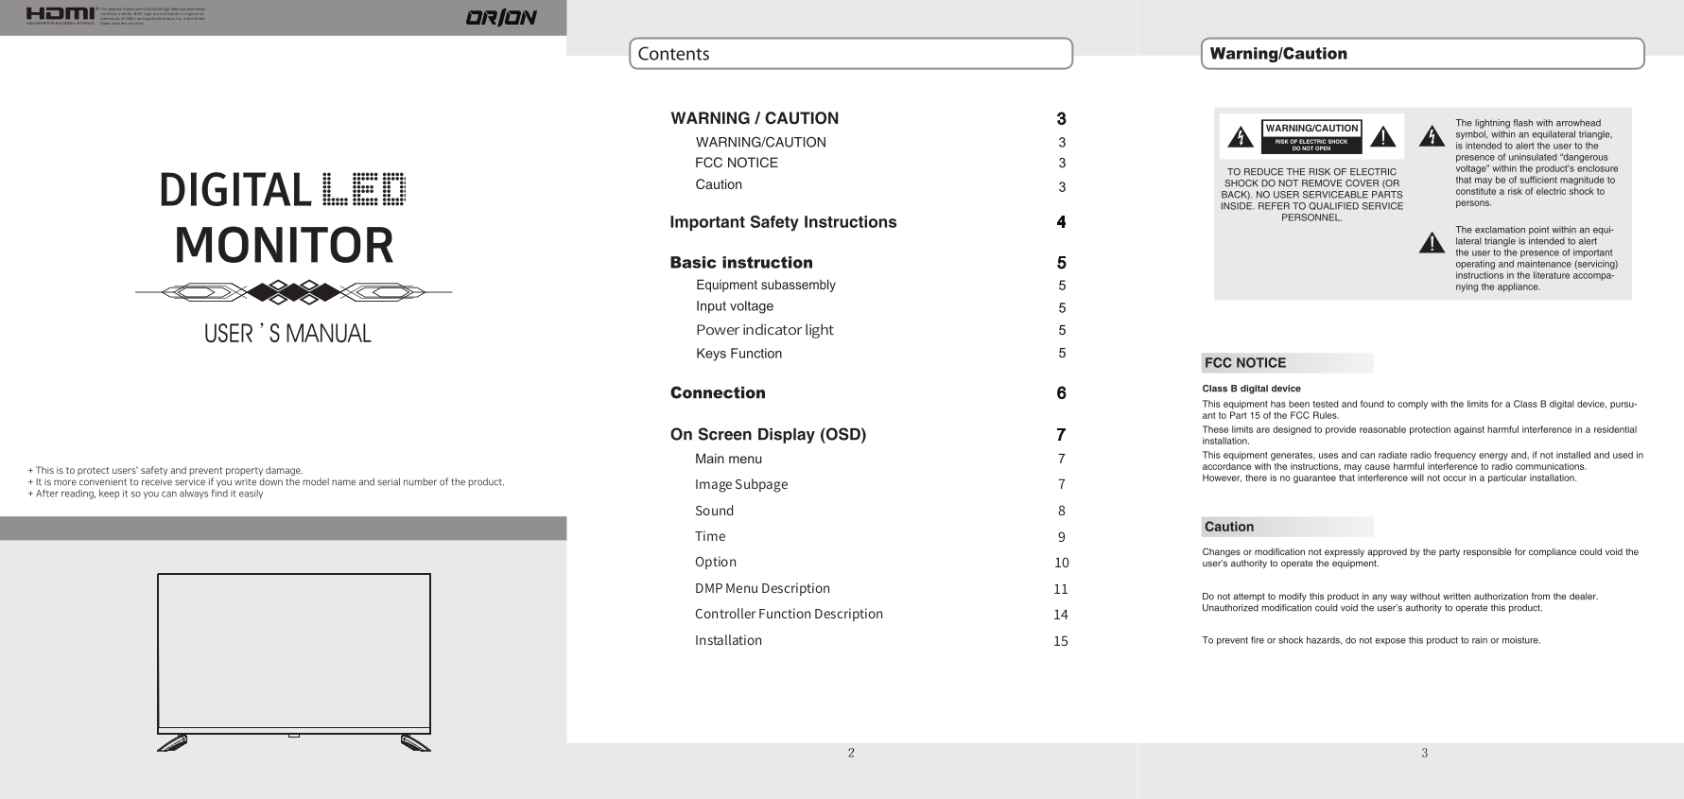
Task: Click 'However, there is no guarantee' sentence
Action: pos(1389,478)
